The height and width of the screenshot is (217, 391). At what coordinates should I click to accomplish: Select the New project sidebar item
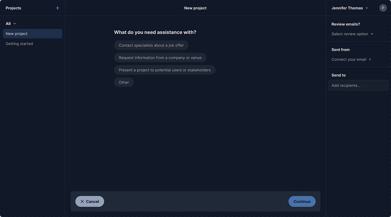[33, 34]
